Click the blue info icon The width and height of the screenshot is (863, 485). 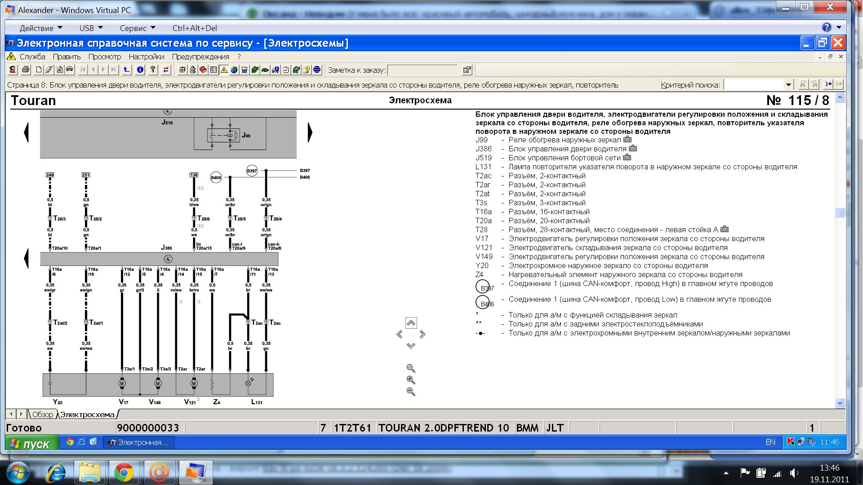(x=140, y=70)
